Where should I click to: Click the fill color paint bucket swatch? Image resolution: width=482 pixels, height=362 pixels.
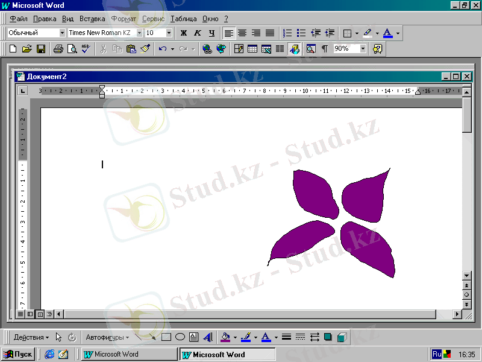(x=225, y=337)
